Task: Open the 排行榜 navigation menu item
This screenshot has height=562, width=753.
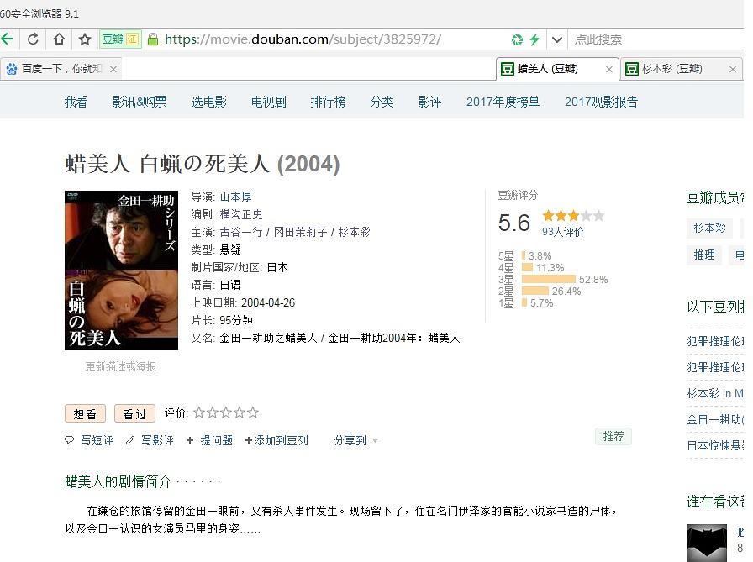Action: pyautogui.click(x=328, y=102)
